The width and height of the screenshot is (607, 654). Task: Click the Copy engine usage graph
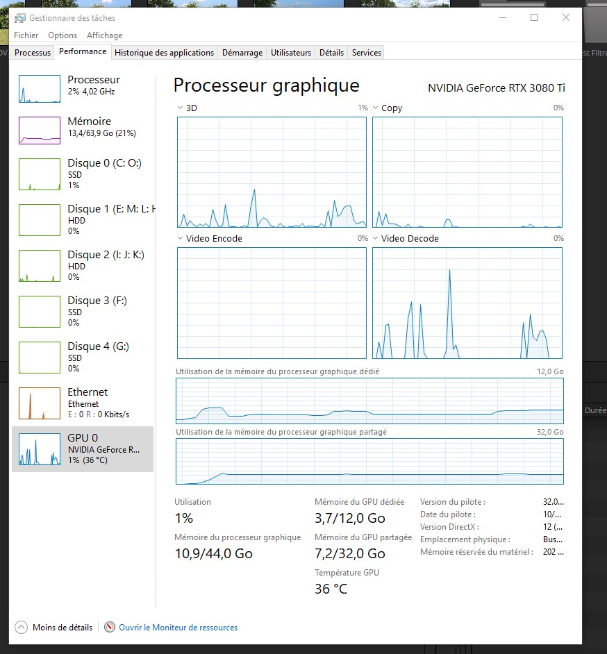click(467, 172)
